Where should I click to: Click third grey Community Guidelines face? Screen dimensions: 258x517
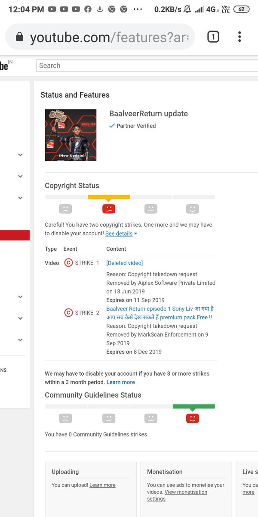[150, 418]
